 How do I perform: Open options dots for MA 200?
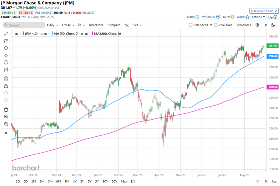tap(90, 33)
